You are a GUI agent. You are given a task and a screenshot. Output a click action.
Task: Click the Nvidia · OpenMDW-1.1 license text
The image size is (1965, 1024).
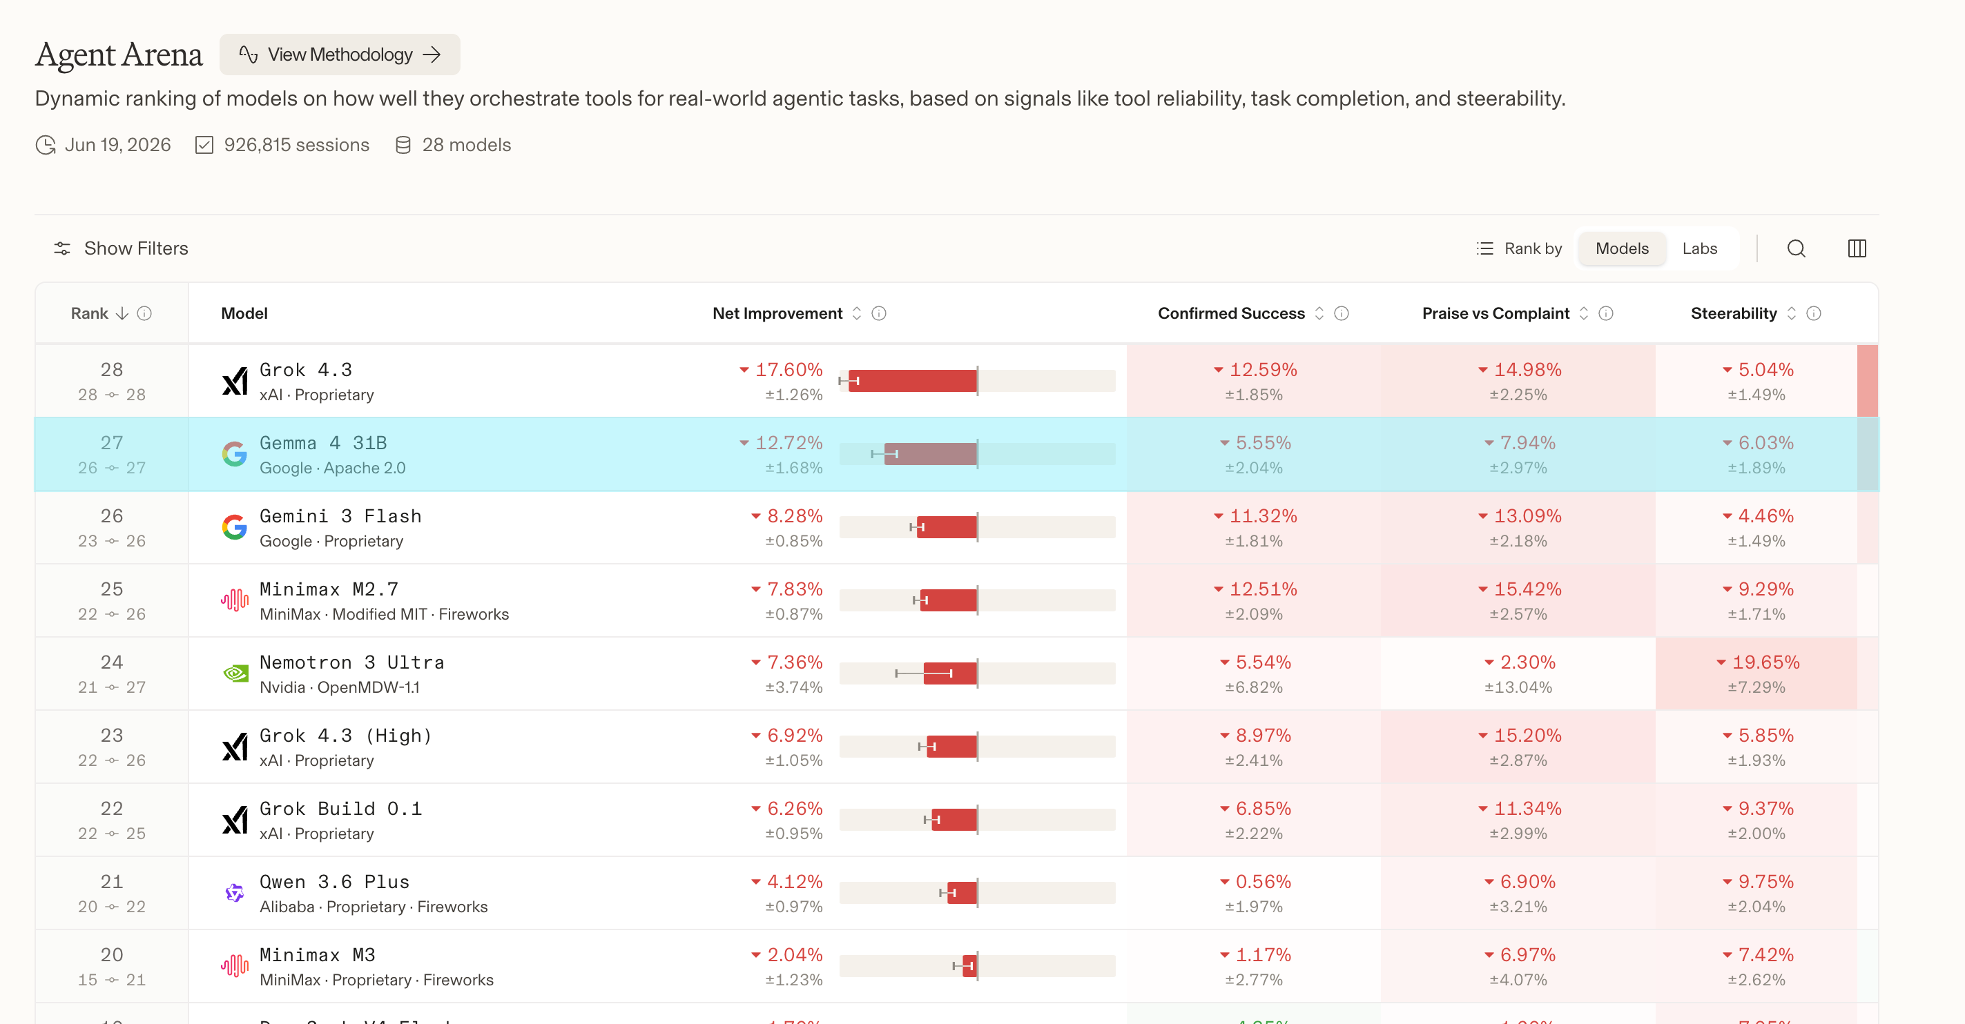340,688
